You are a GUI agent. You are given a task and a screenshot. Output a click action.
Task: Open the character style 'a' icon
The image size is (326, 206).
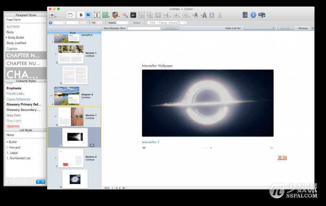tap(176, 15)
